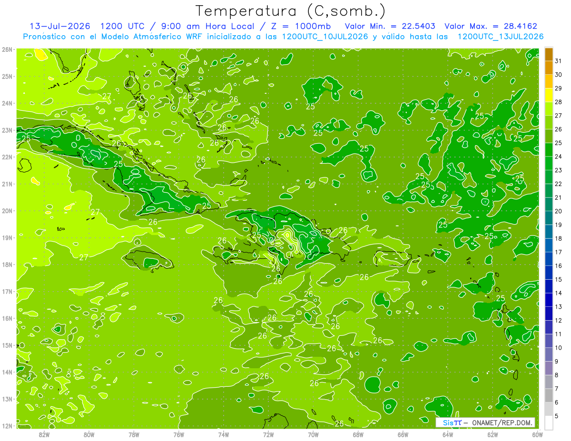Screen dimensions: 571x441
Task: Click the latitude label '25N'
Action: [7, 76]
